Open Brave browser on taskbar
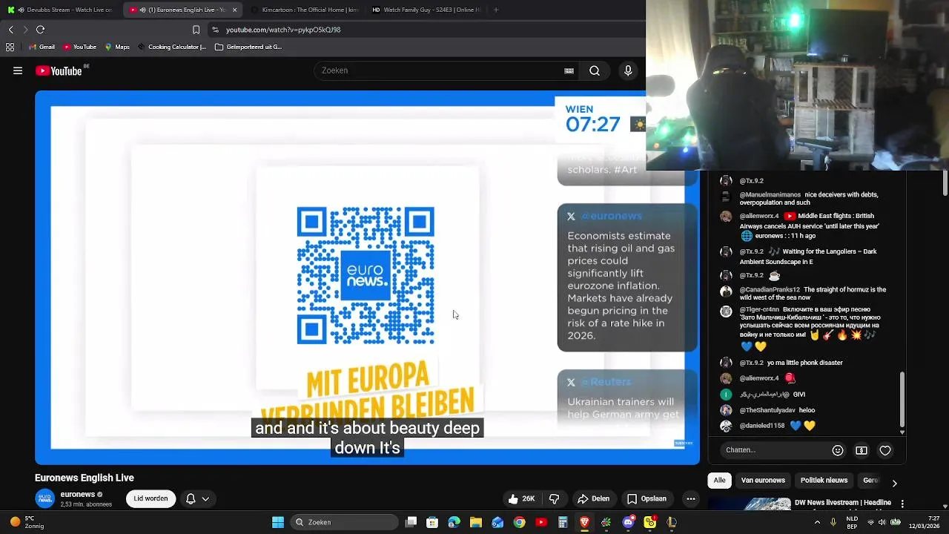 pyautogui.click(x=585, y=522)
